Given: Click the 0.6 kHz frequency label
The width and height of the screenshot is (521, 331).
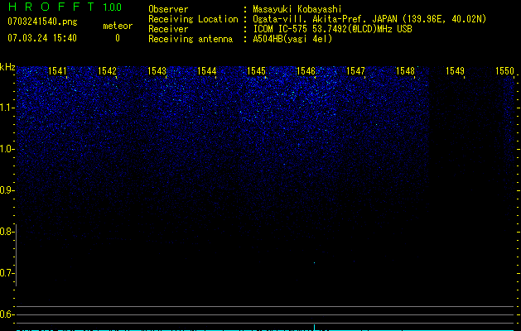Looking at the screenshot, I should pos(7,314).
